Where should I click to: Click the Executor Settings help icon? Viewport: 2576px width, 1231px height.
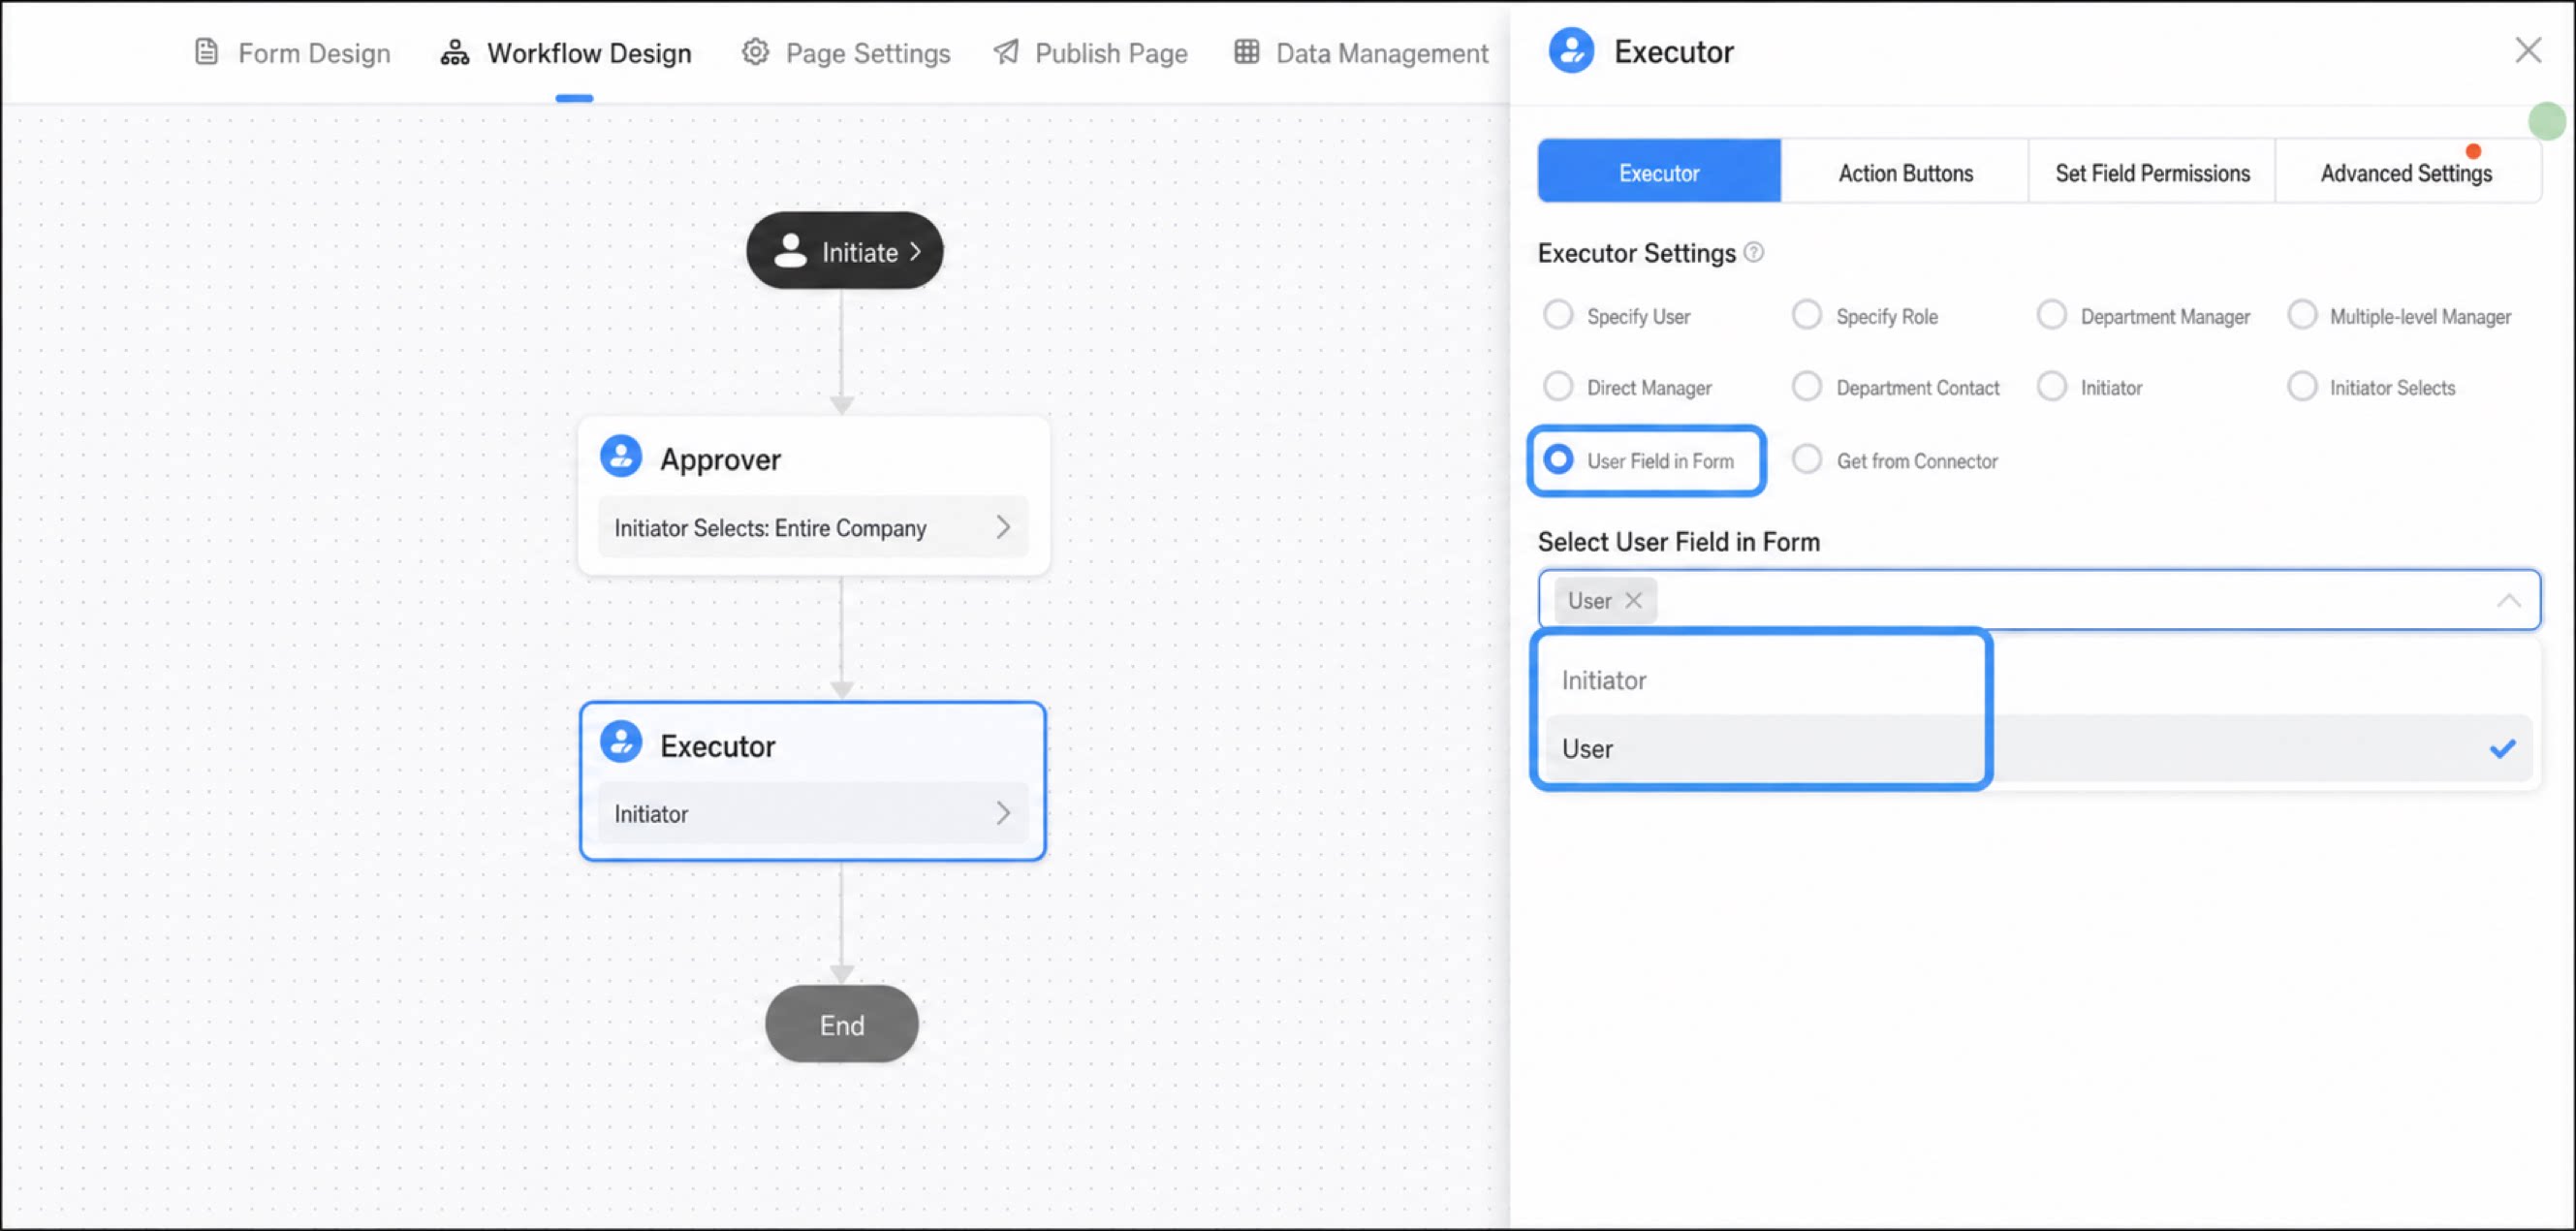[1754, 253]
